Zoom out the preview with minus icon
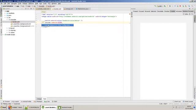196x110 pixels. tap(184, 14)
